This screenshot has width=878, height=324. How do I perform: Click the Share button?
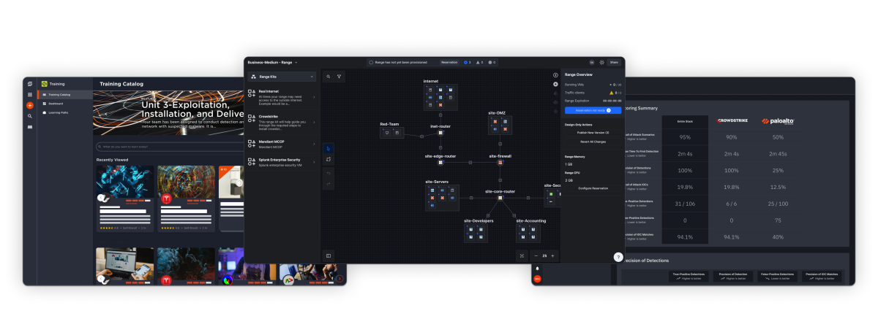pos(613,63)
